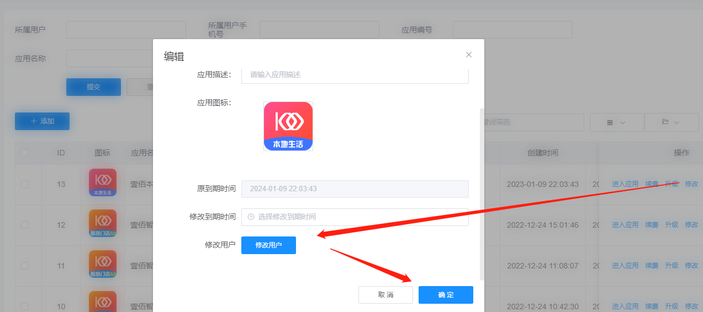Click 续费 in the 11:08:07 row
703x312 pixels.
coord(652,266)
